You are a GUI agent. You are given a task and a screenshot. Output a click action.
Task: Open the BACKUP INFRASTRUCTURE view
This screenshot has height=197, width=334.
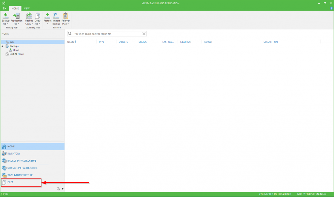click(32, 161)
